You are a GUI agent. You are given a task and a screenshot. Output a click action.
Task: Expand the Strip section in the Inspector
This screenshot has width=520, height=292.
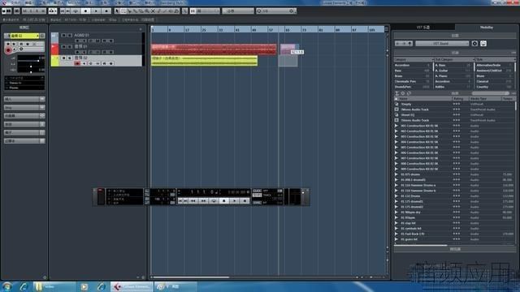pos(24,108)
